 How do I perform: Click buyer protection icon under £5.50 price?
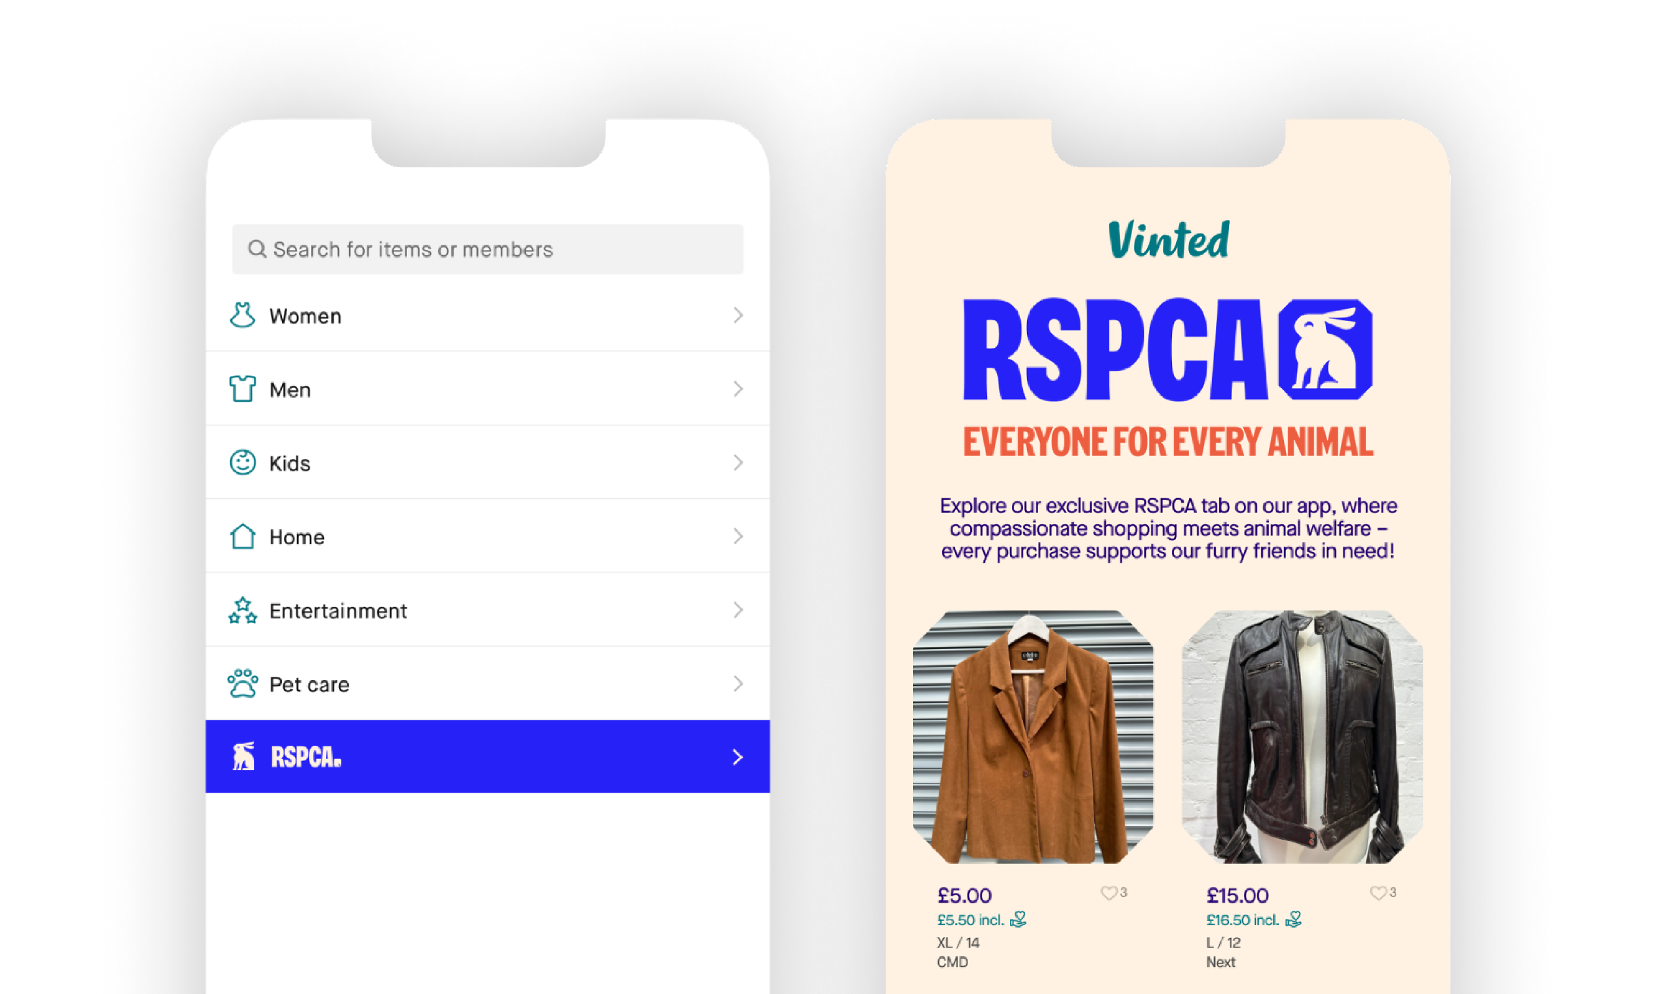[x=1018, y=920]
